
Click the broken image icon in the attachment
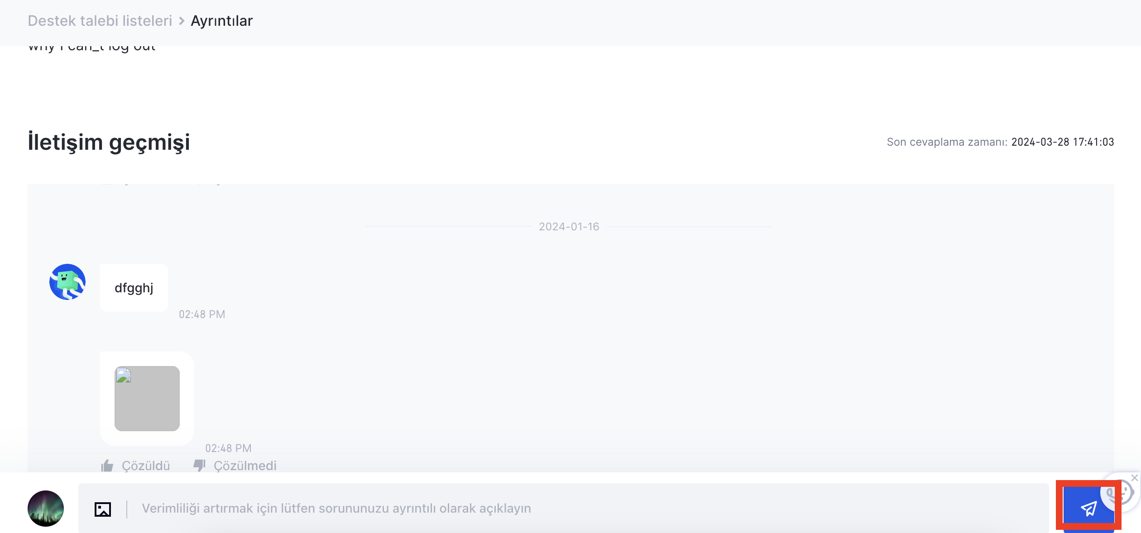(x=124, y=375)
